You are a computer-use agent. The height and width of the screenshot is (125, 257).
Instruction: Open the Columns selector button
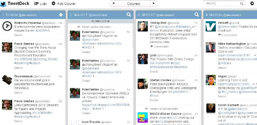pos(133,4)
